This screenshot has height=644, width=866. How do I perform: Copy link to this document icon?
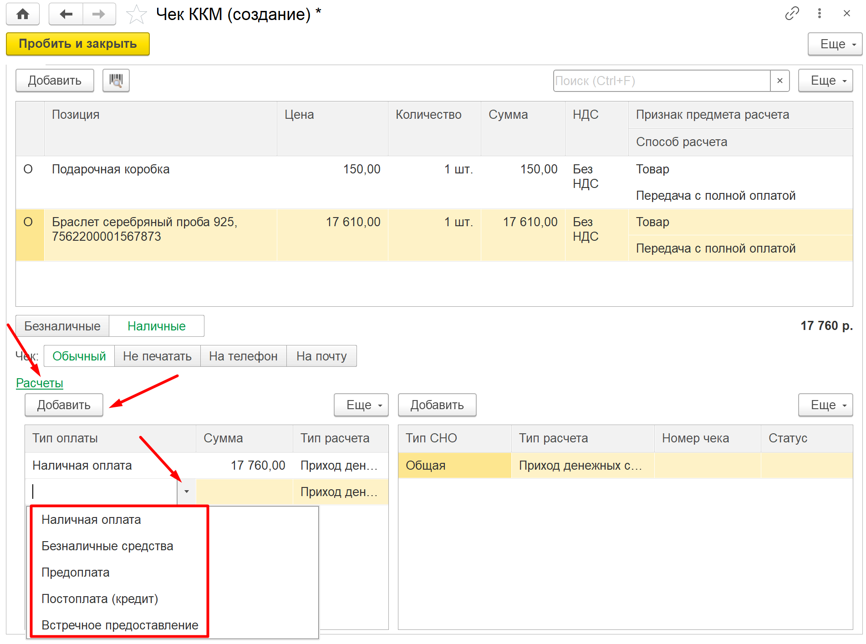coord(792,14)
